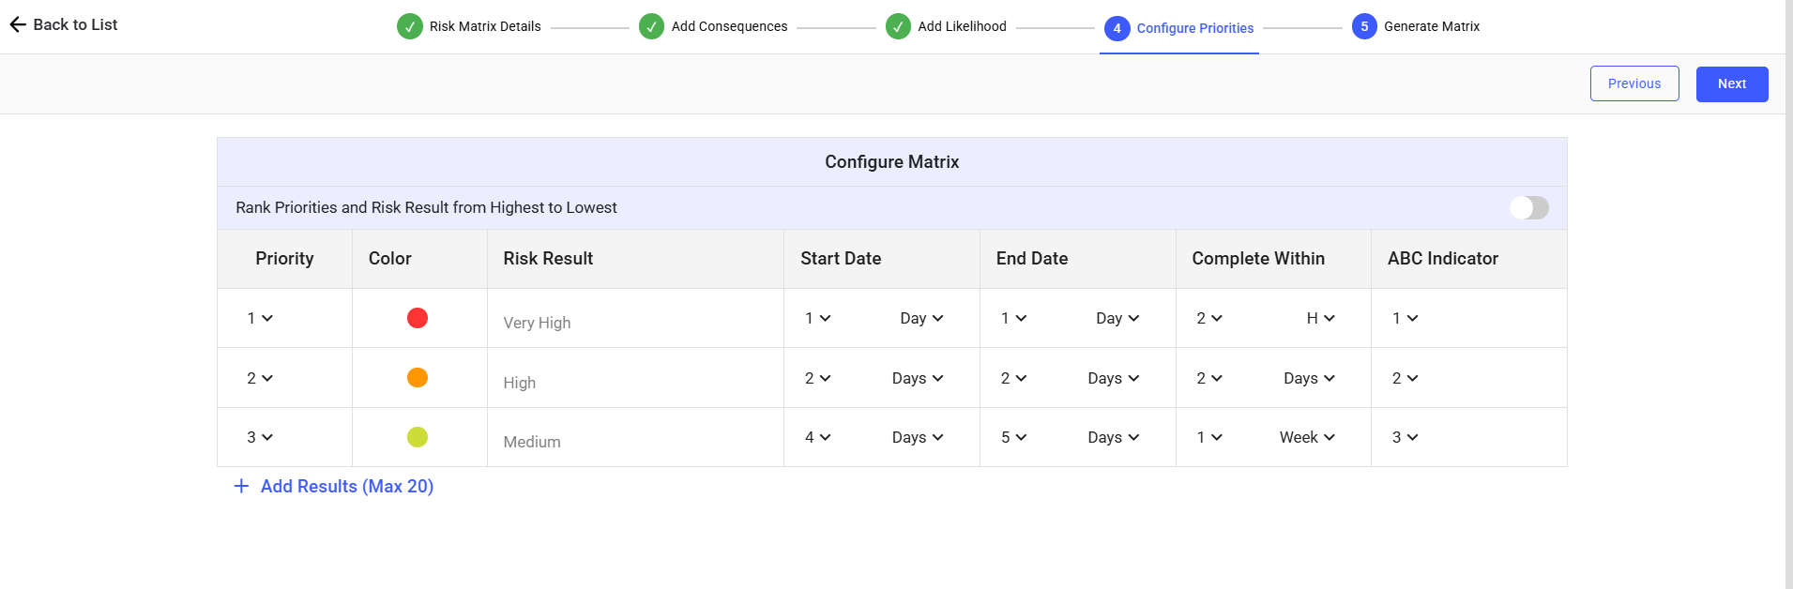Click the step 5 Generate Matrix circle icon

pos(1364,26)
